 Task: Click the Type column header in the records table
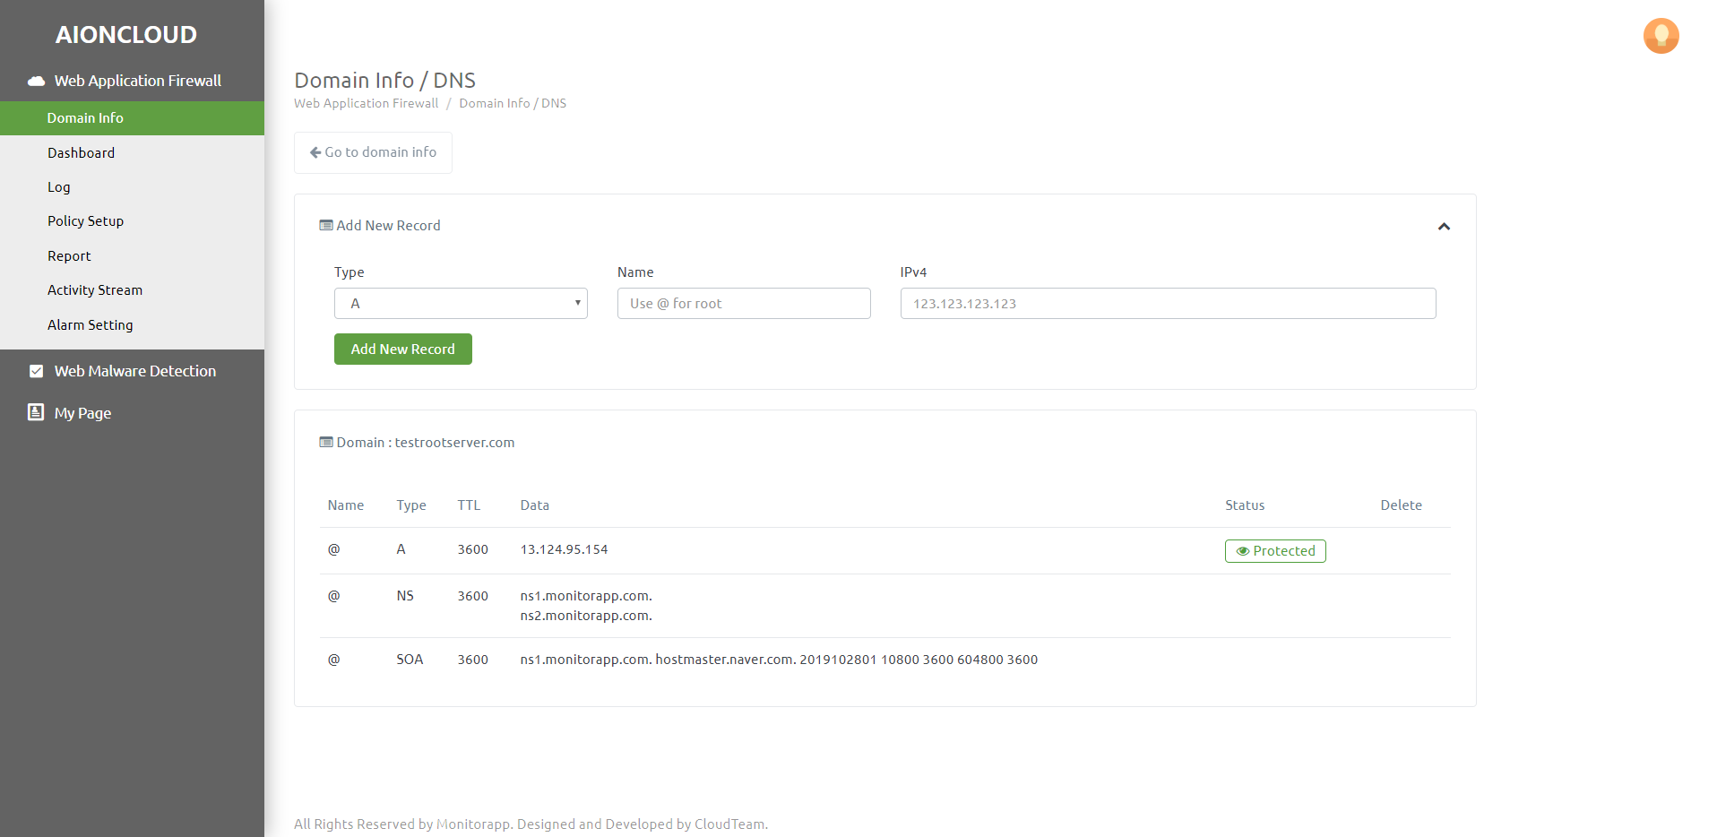(411, 505)
